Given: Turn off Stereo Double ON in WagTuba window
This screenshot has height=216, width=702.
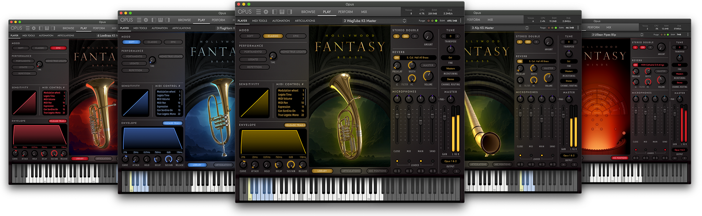Looking at the screenshot, I should coord(405,36).
